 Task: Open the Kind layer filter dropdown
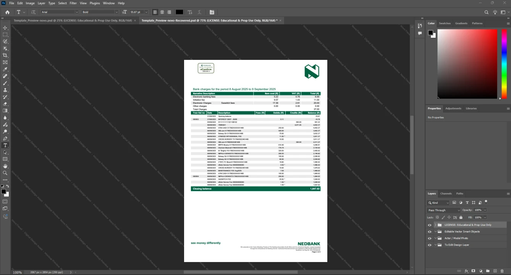[x=438, y=203]
